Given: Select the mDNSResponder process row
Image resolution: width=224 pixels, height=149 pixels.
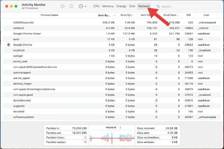Looking at the screenshot, I should pyautogui.click(x=112, y=23).
